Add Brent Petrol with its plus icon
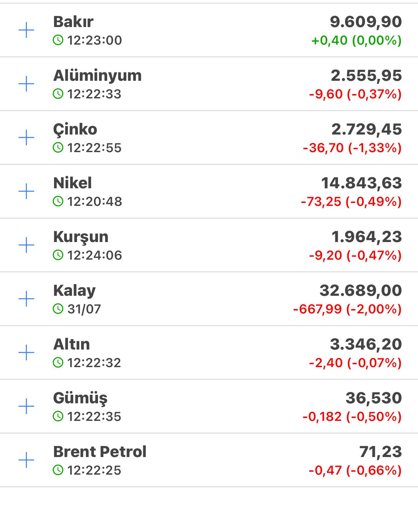Screen dimensions: 418x516 tap(26, 460)
